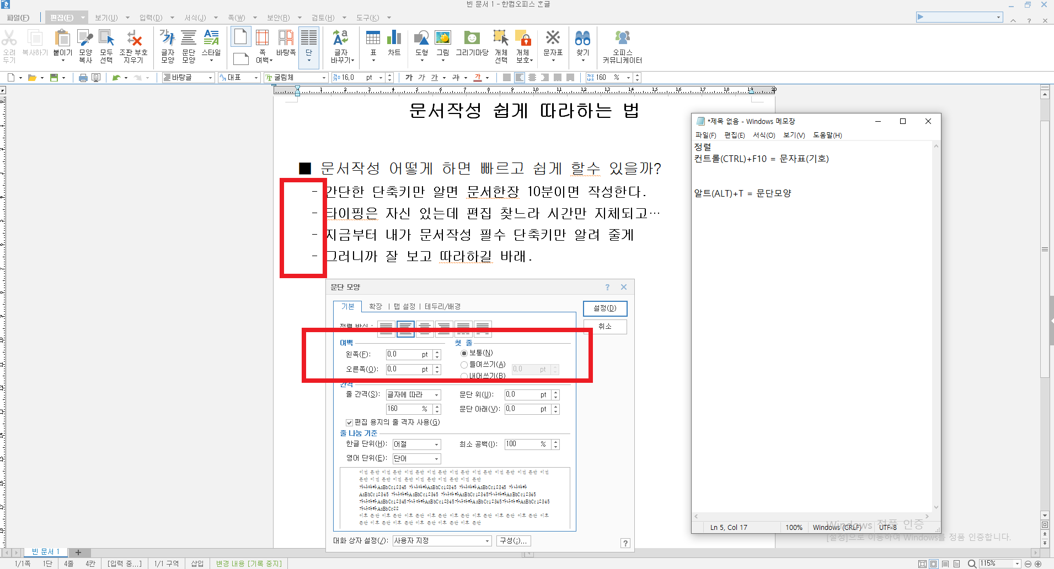The height and width of the screenshot is (569, 1054).
Task: Click font color 가 red swatch button
Action: pos(478,78)
